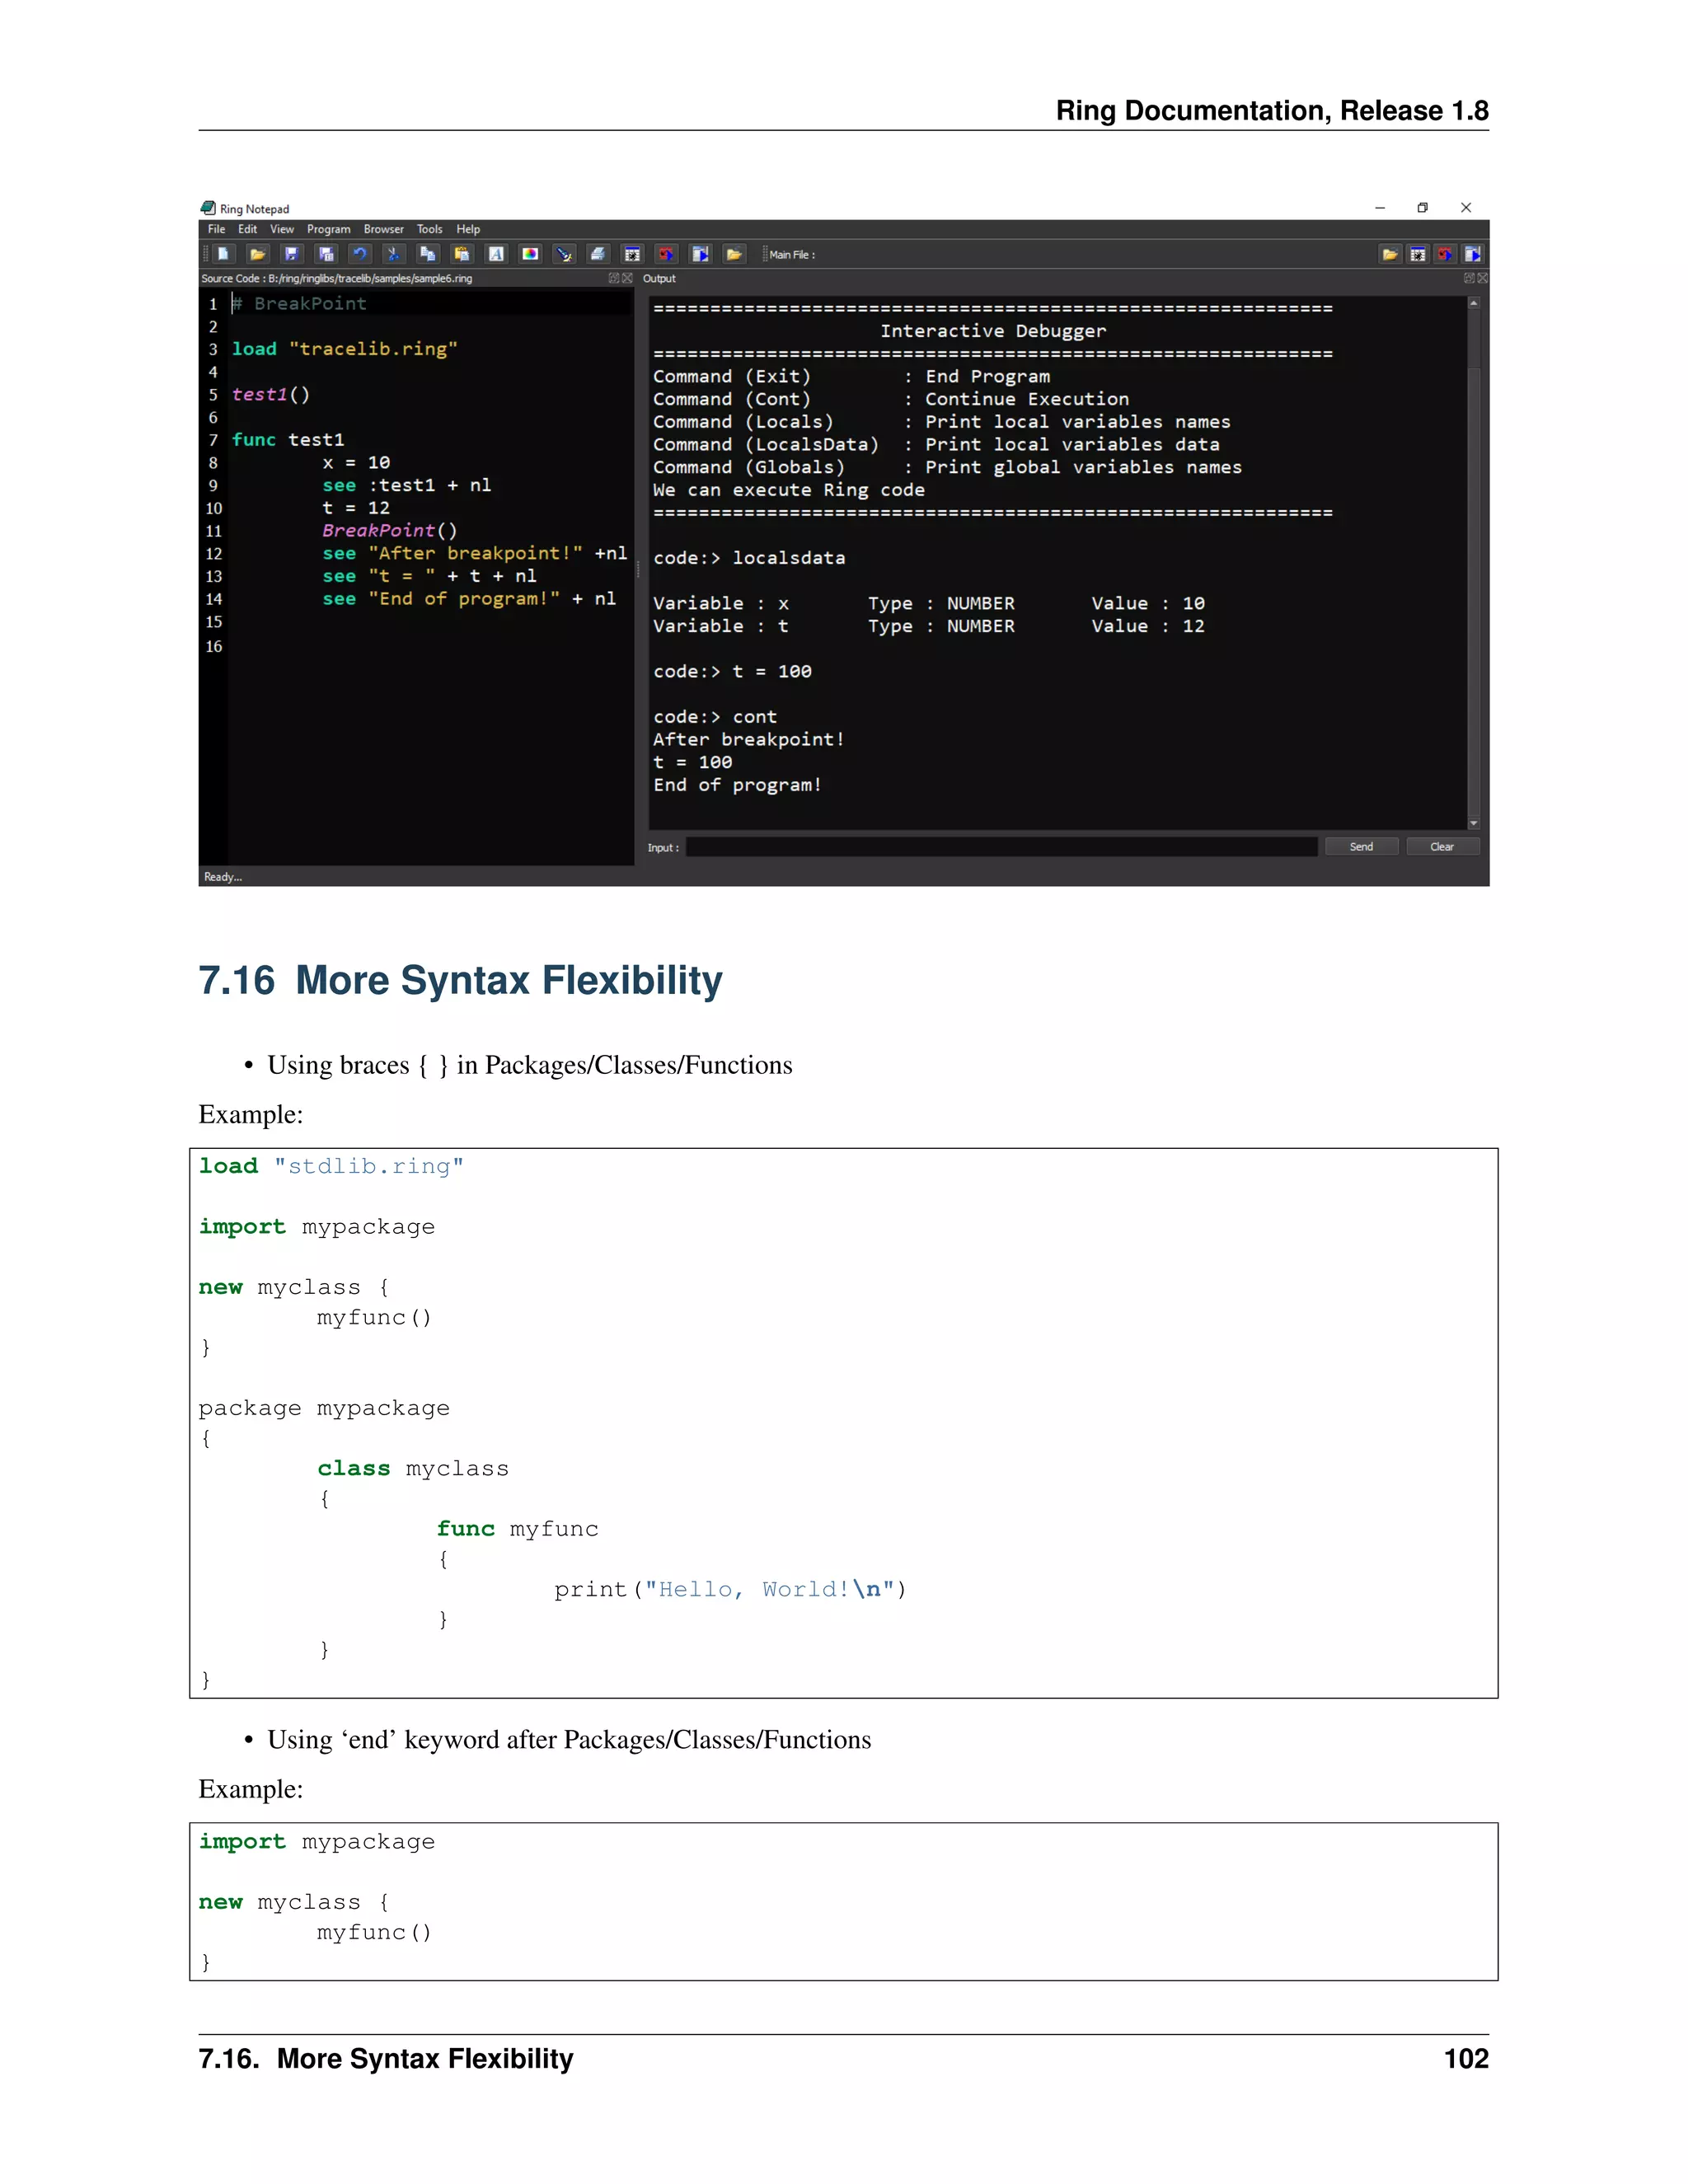Click the Output panel scrollbar down arrow
1688x2184 pixels.
click(1473, 823)
